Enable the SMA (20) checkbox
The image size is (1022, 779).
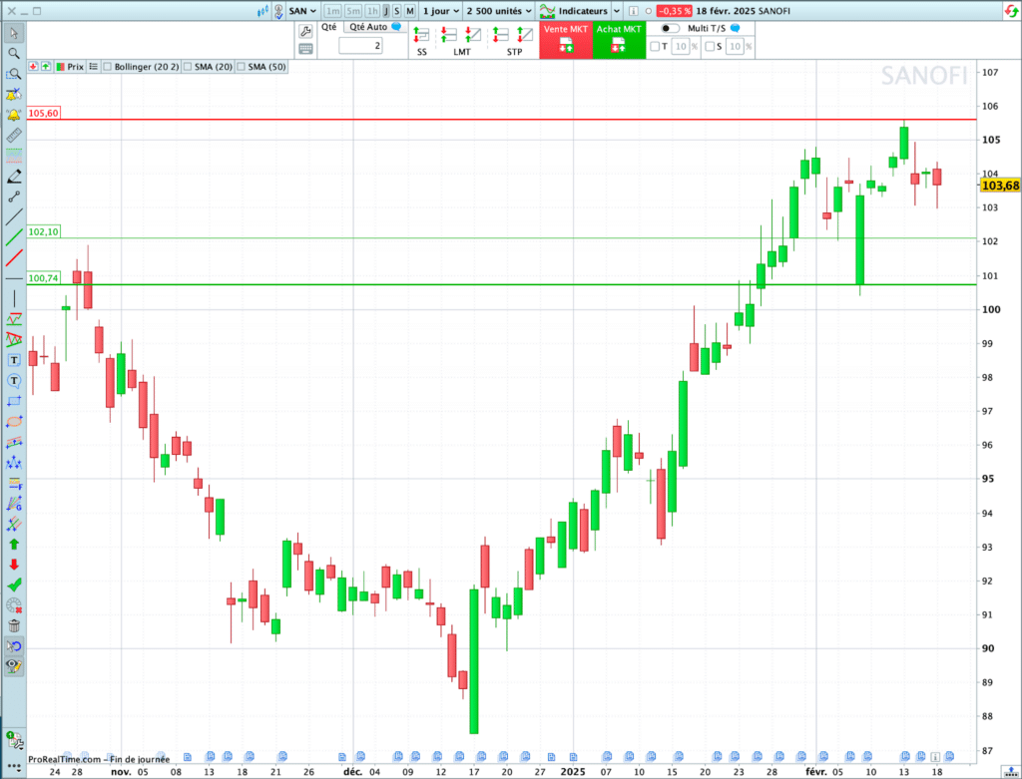click(188, 67)
